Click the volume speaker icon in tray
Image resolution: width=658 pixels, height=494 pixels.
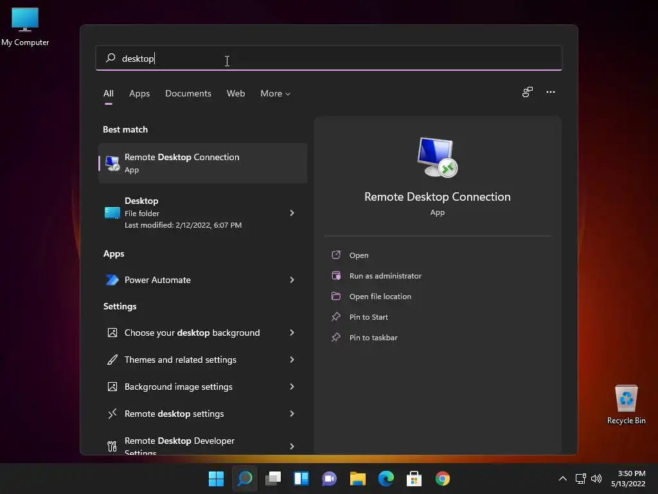(596, 479)
